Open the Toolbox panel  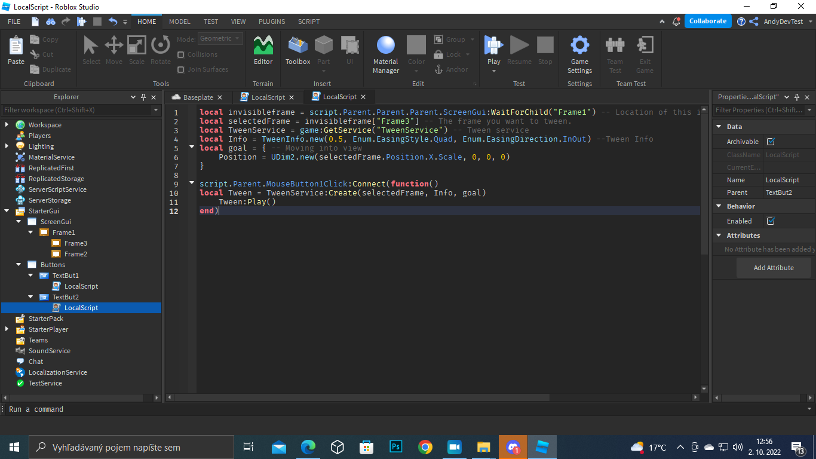pyautogui.click(x=297, y=51)
